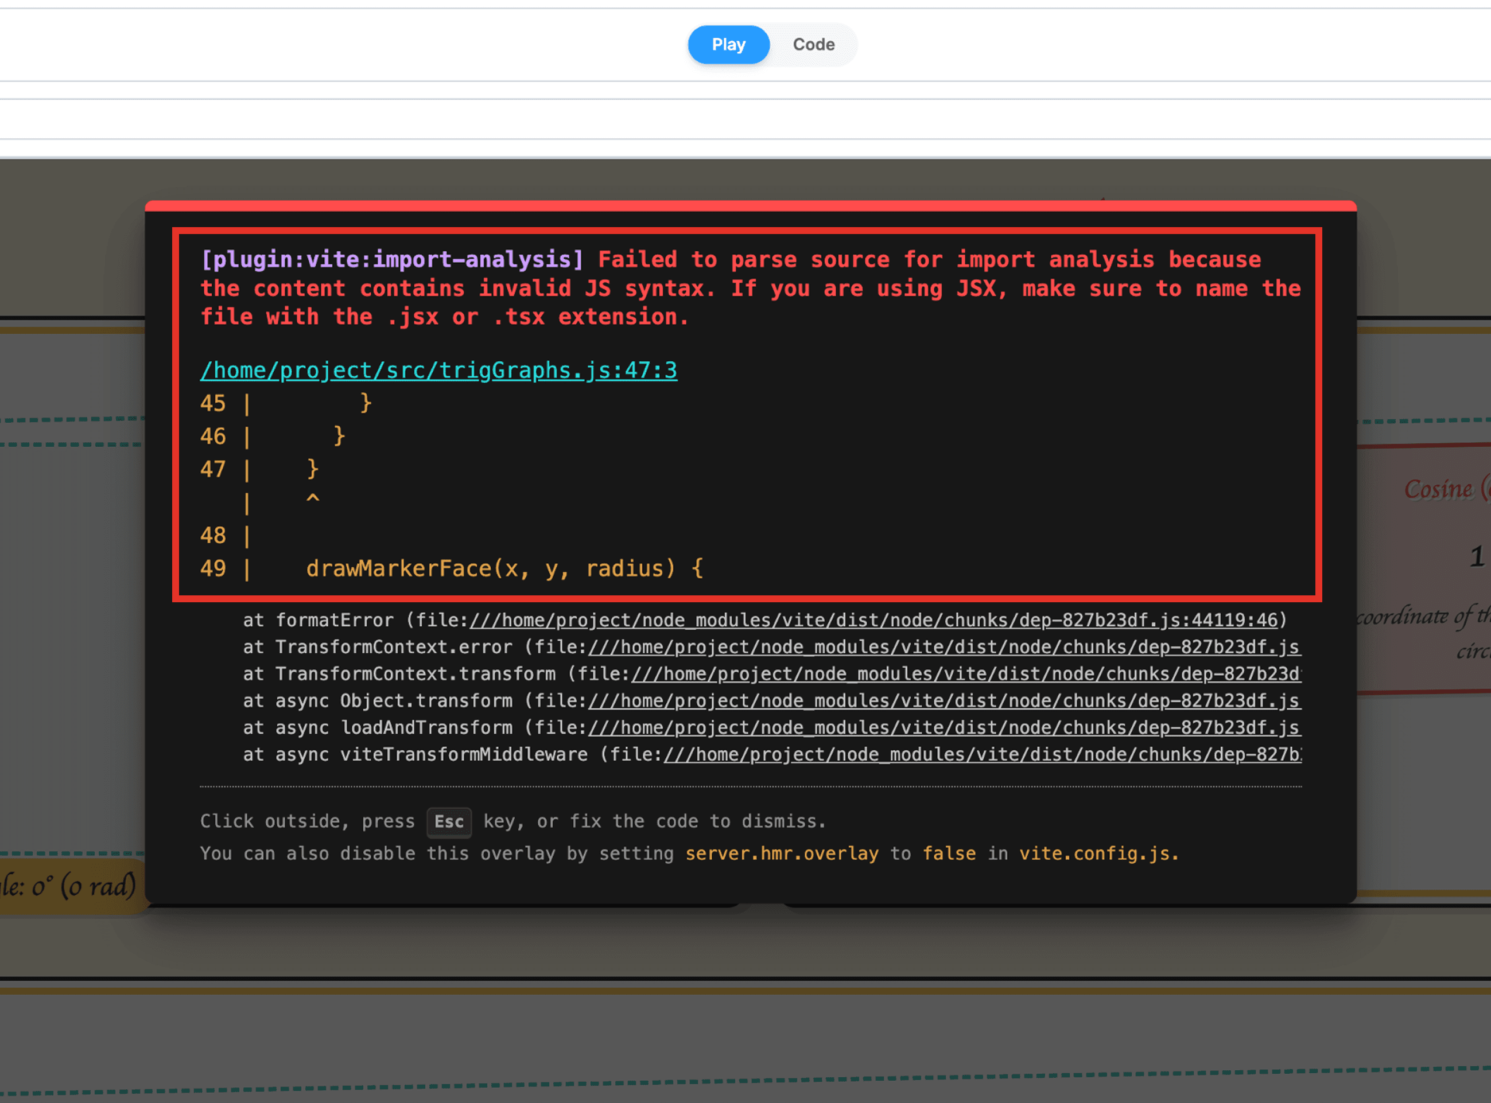Click the caret marker under line 47
Viewport: 1491px width, 1103px height.
(x=313, y=499)
